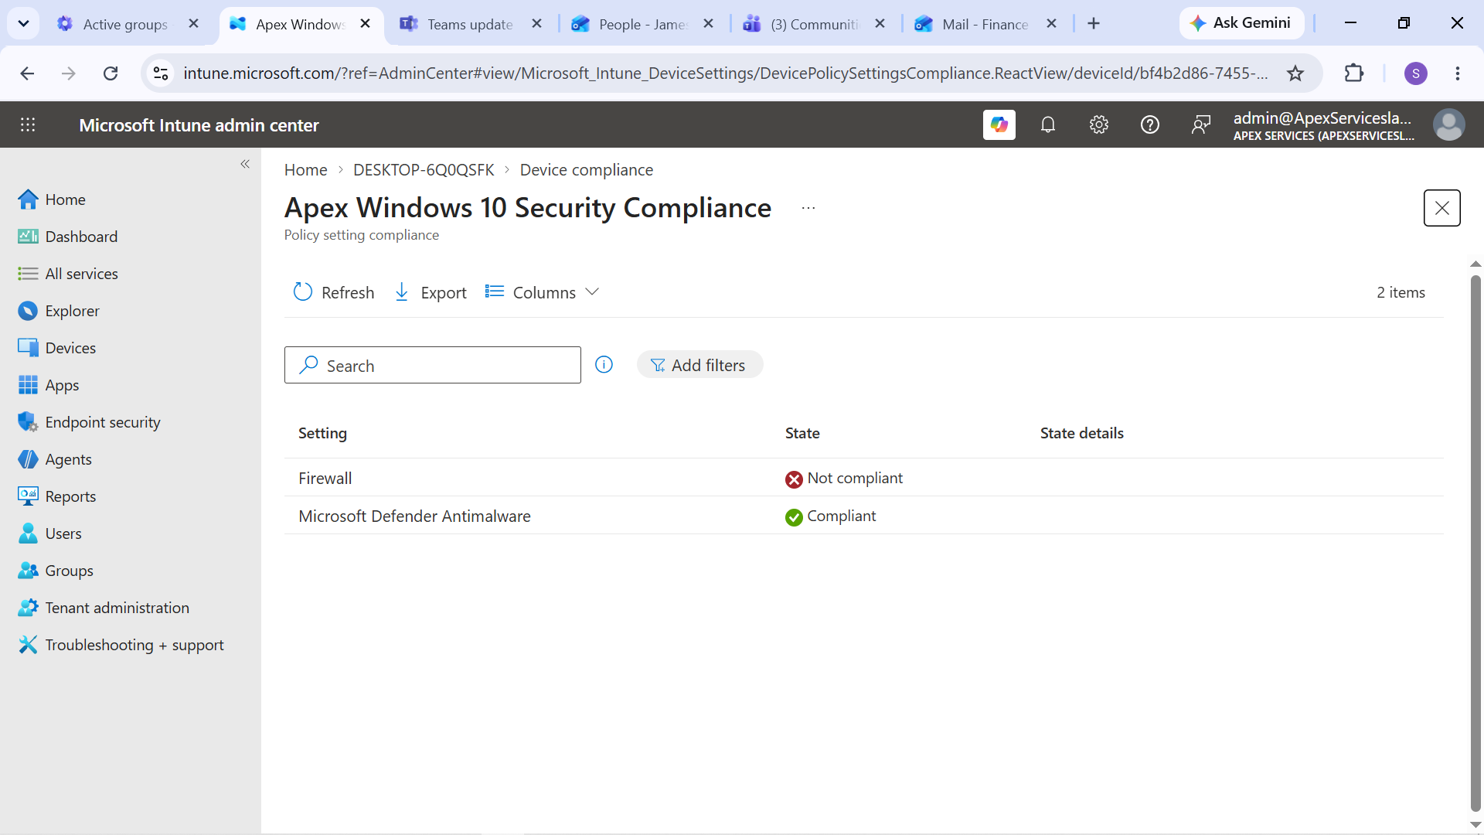The image size is (1484, 835).
Task: Go forward in browser
Action: click(69, 73)
